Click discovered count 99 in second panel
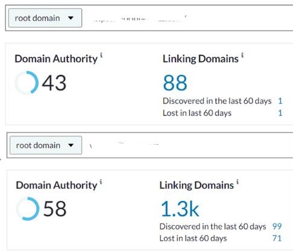The width and height of the screenshot is (293, 251). (277, 226)
